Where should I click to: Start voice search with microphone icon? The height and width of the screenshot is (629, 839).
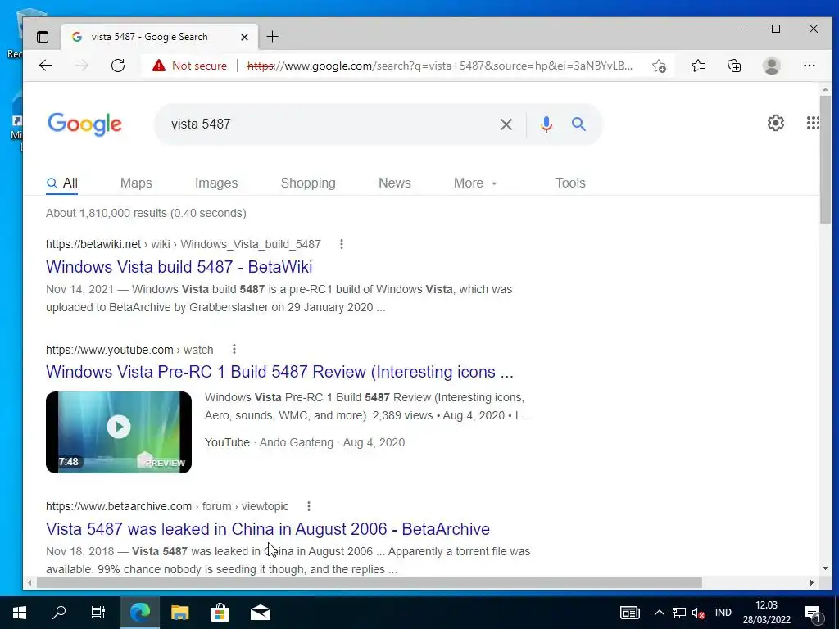[546, 124]
